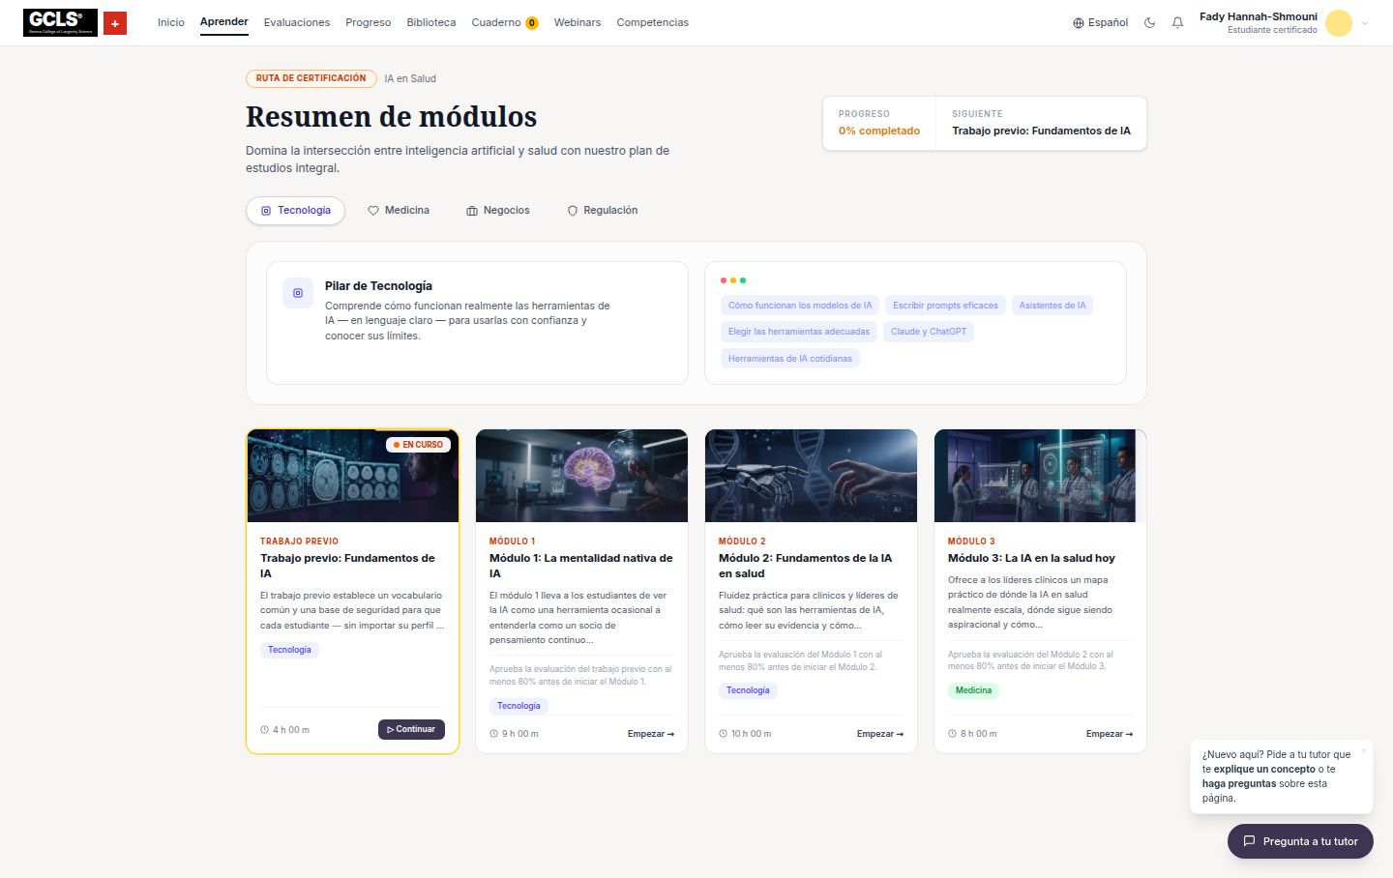Screen dimensions: 1393x878
Task: Open the Evaluaciones menu item
Action: click(297, 22)
